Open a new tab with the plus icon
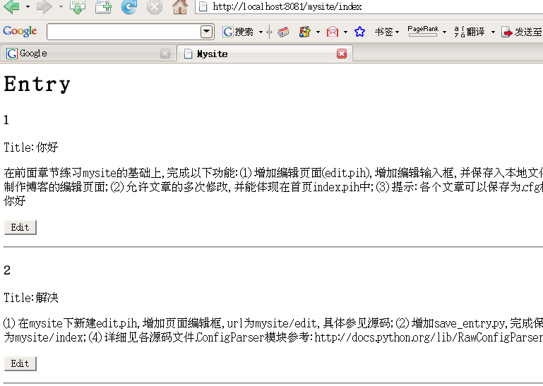543x386 pixels. (103, 7)
